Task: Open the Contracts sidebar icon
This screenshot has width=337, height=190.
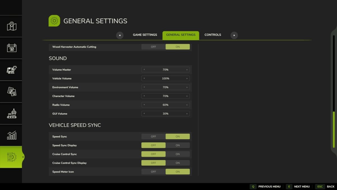Action: 11,91
